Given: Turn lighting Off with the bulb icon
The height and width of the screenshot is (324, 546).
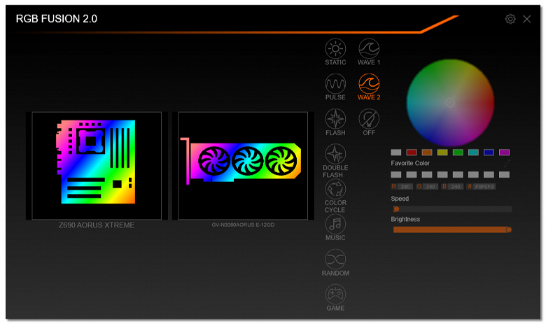Looking at the screenshot, I should click(x=369, y=122).
